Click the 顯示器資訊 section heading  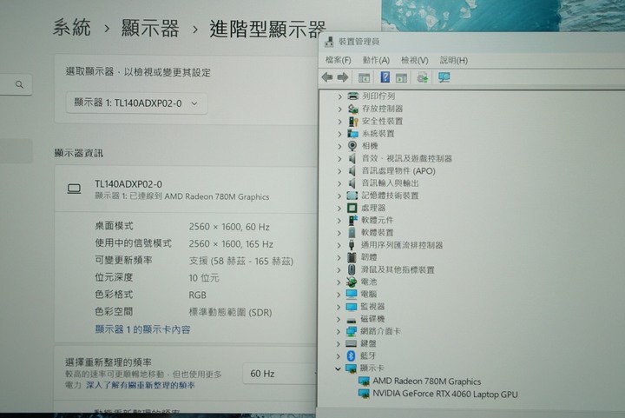pos(78,153)
